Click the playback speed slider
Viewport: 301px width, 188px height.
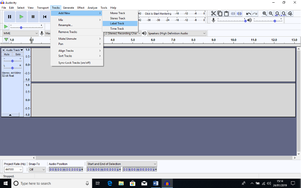[x=26, y=27]
